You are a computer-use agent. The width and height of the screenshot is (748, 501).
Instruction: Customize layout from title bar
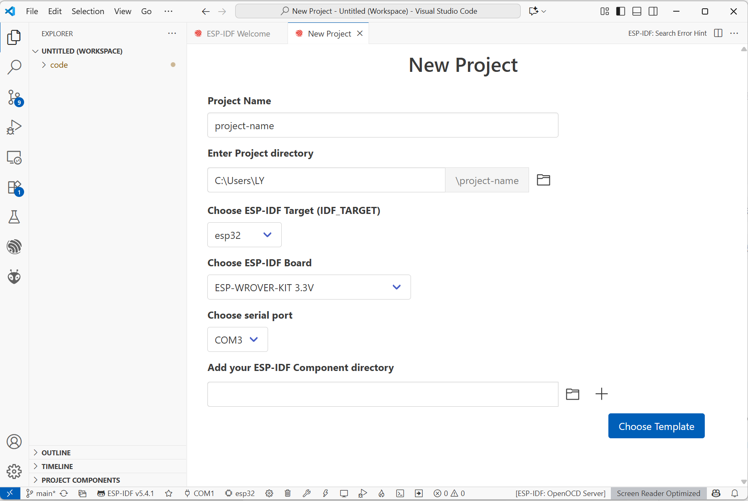[605, 11]
